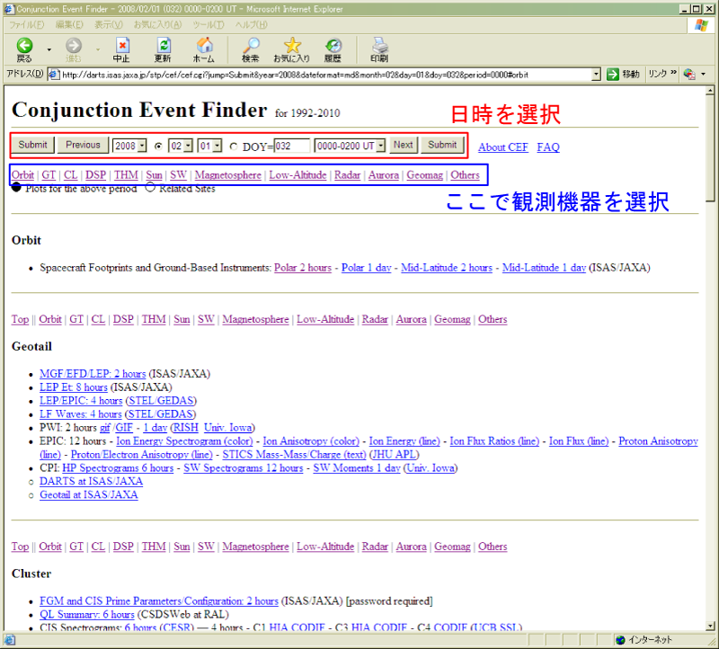Open the ツール(T) menu
The height and width of the screenshot is (649, 719).
tap(209, 25)
